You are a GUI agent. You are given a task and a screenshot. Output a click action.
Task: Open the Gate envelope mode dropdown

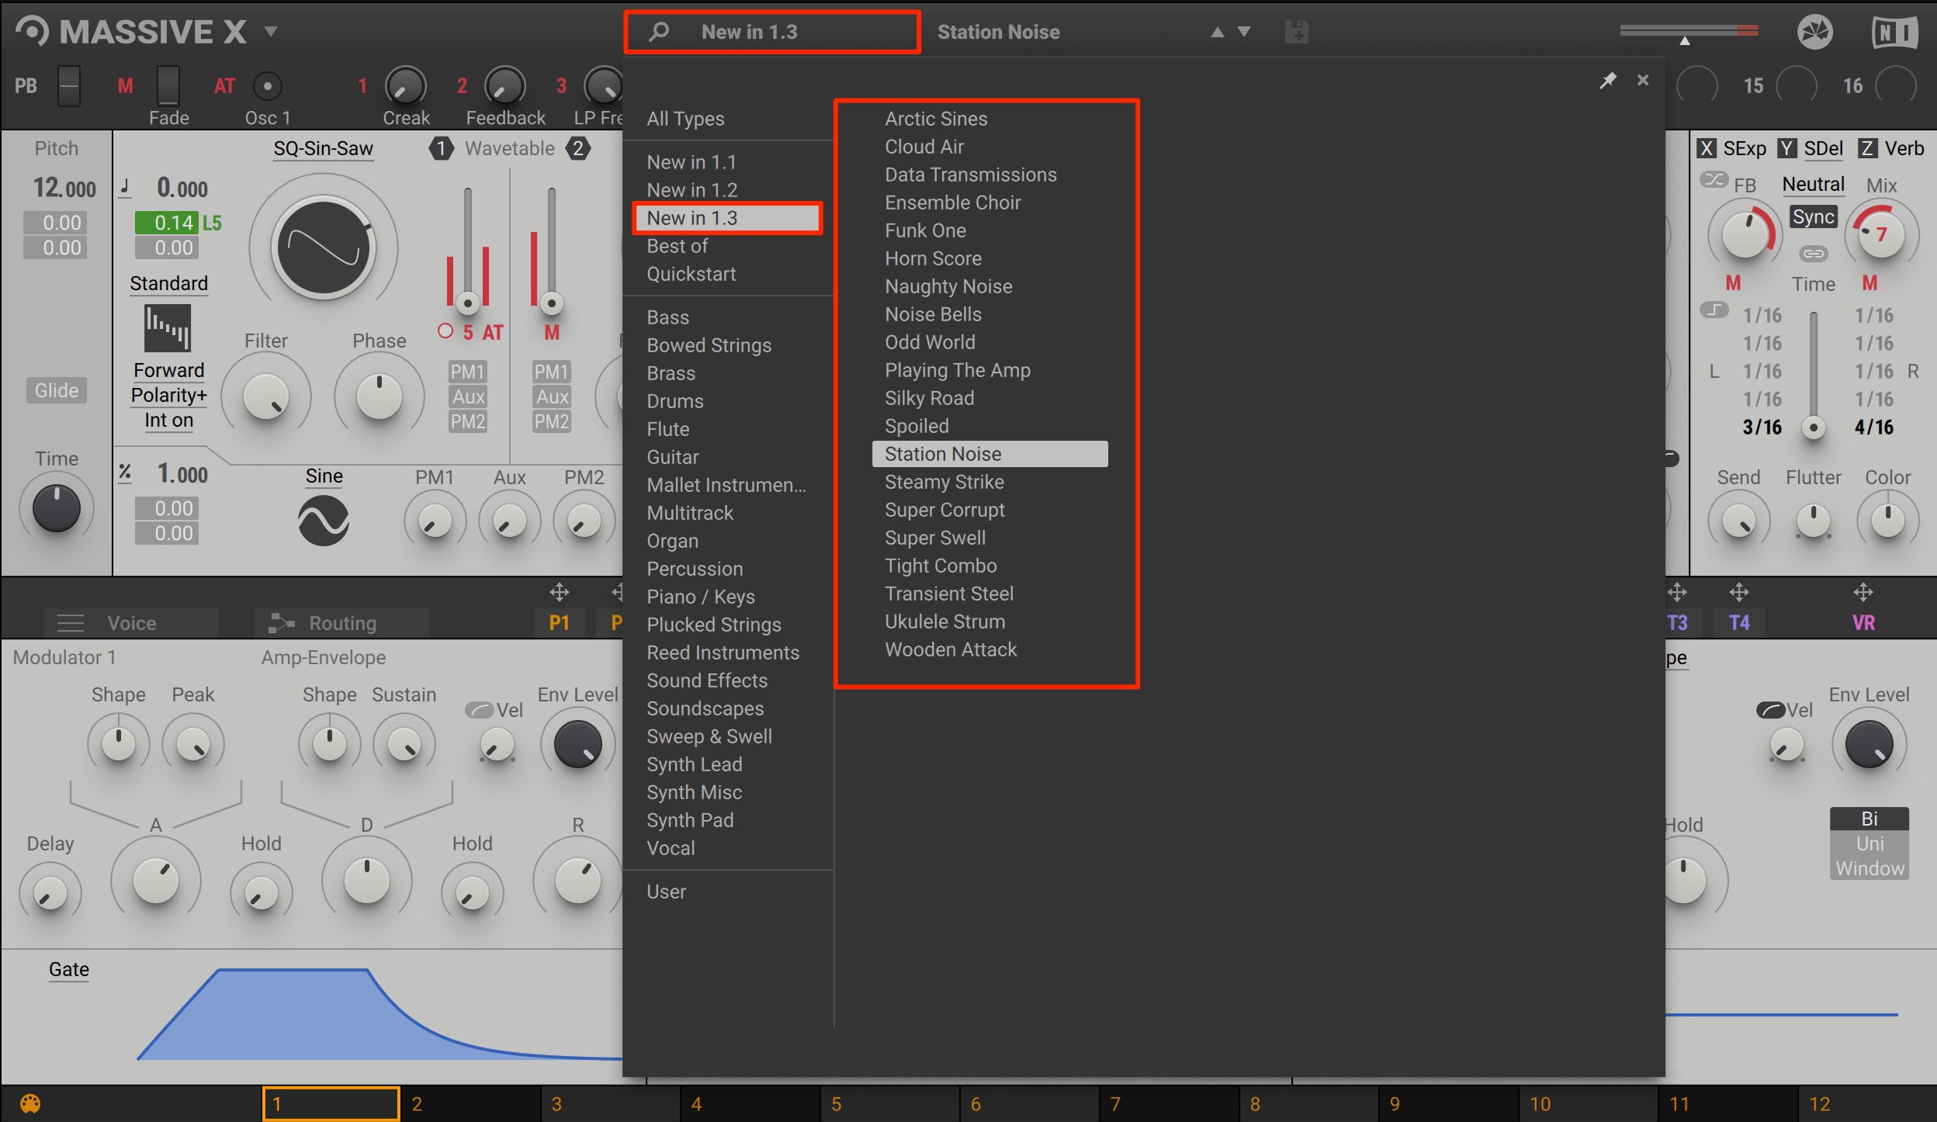(x=69, y=969)
